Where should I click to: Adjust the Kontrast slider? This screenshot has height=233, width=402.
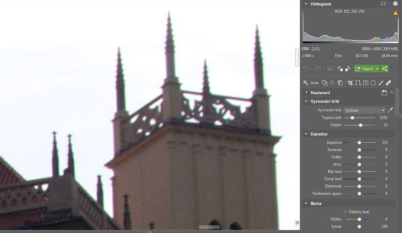pos(359,149)
